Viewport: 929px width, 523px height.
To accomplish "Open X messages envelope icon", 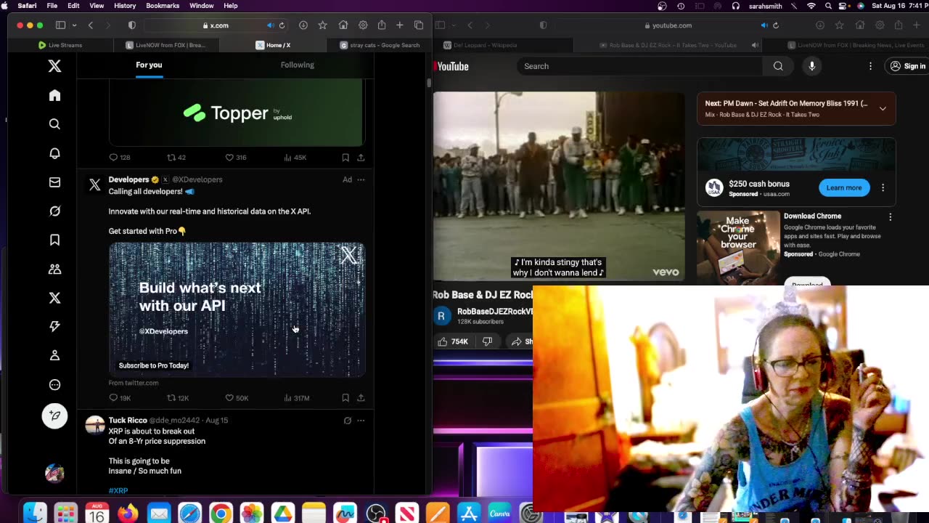I will 54,182.
